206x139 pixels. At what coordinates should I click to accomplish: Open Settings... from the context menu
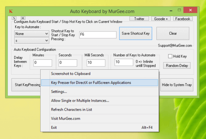tap(59, 91)
